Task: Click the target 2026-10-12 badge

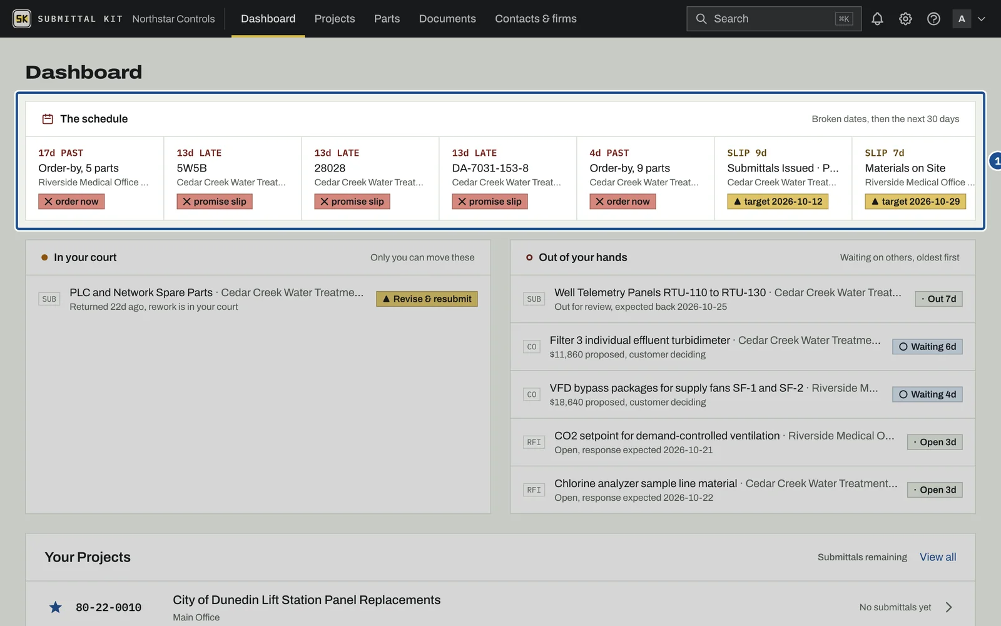Action: pos(778,202)
